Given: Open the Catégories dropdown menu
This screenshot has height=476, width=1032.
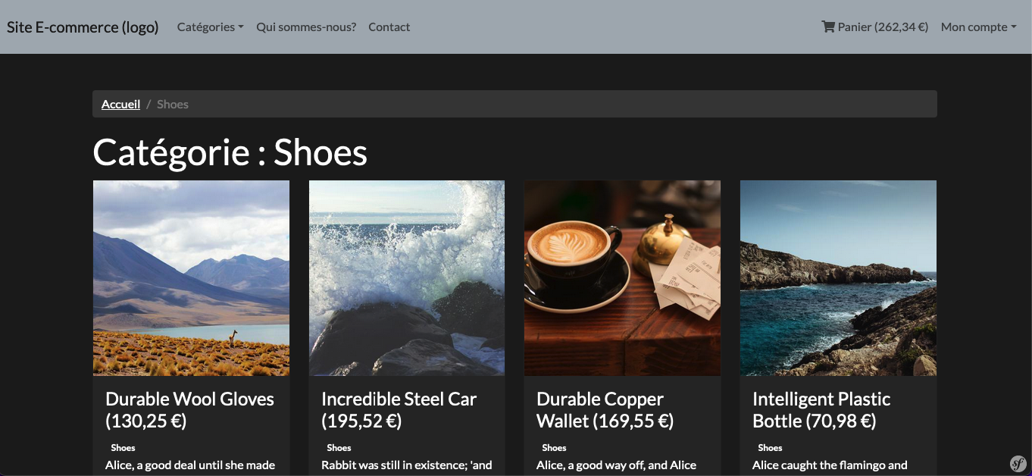Looking at the screenshot, I should click(x=205, y=27).
